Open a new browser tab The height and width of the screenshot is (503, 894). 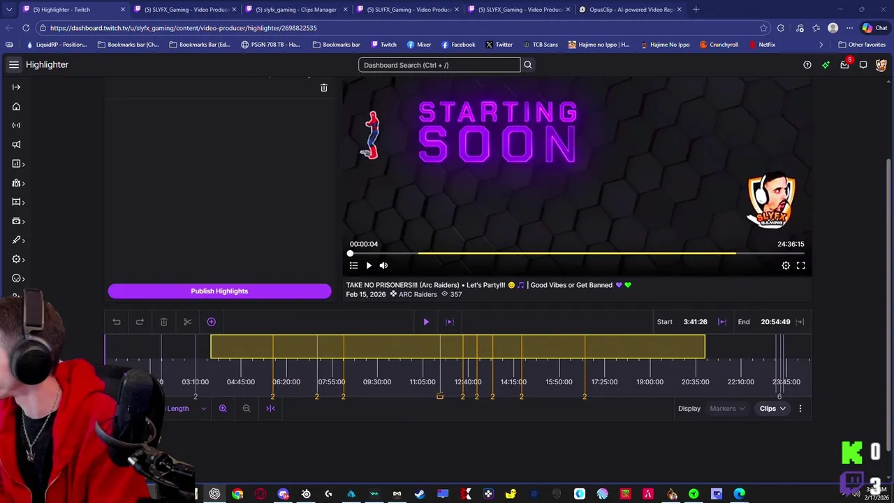(x=696, y=10)
